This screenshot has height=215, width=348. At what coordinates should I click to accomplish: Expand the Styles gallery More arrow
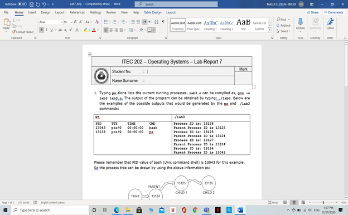pos(270,30)
